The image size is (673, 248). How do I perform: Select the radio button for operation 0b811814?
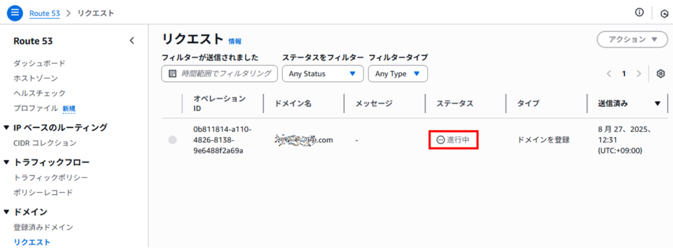pos(173,140)
